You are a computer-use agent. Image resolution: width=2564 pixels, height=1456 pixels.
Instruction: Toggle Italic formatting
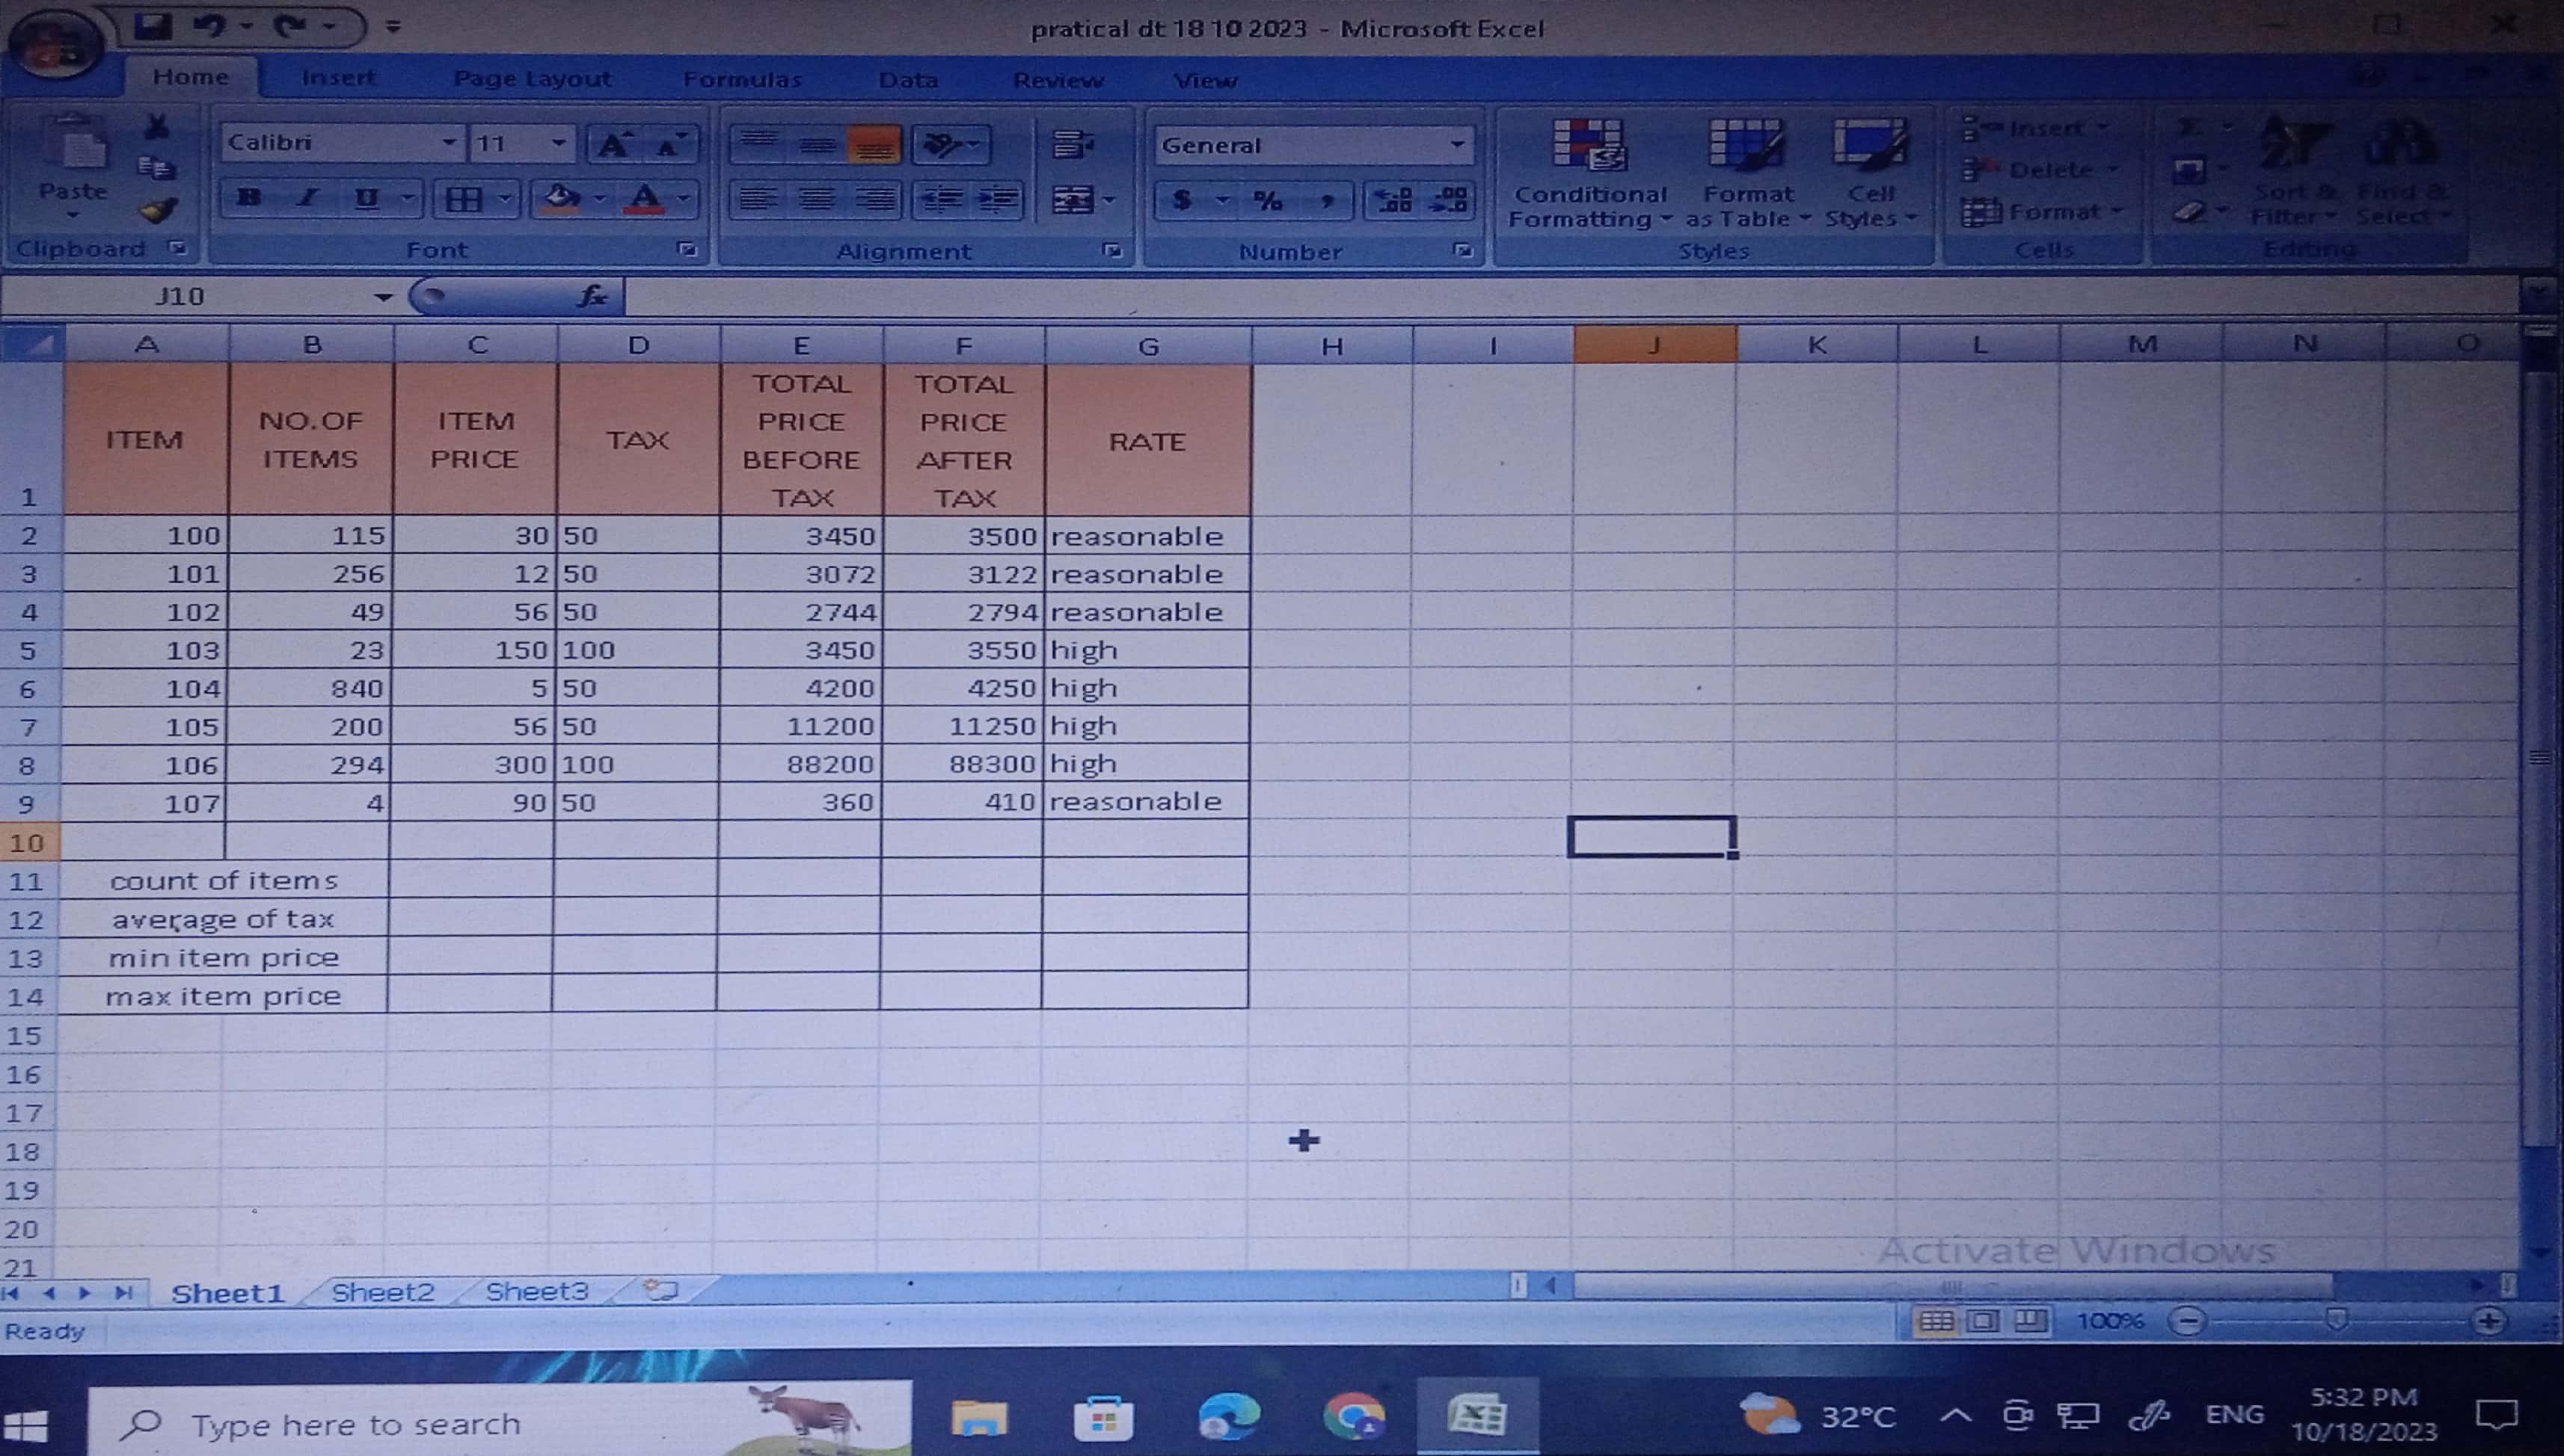pos(308,198)
